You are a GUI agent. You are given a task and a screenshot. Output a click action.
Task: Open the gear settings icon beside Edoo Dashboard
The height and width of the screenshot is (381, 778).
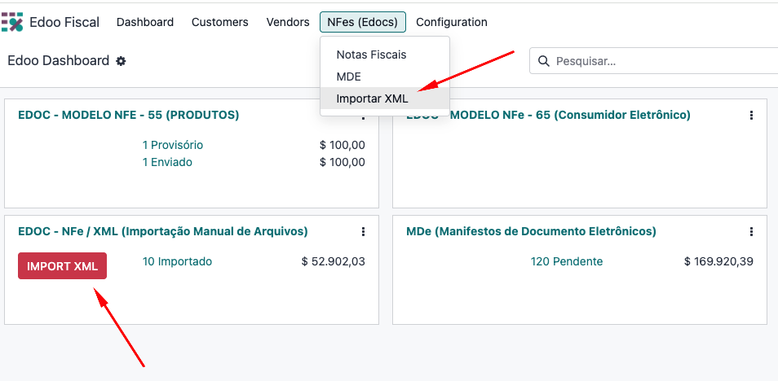pyautogui.click(x=121, y=61)
